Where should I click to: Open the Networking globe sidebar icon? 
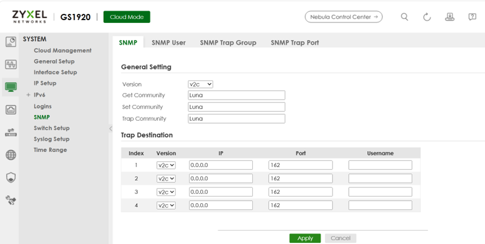(x=11, y=155)
